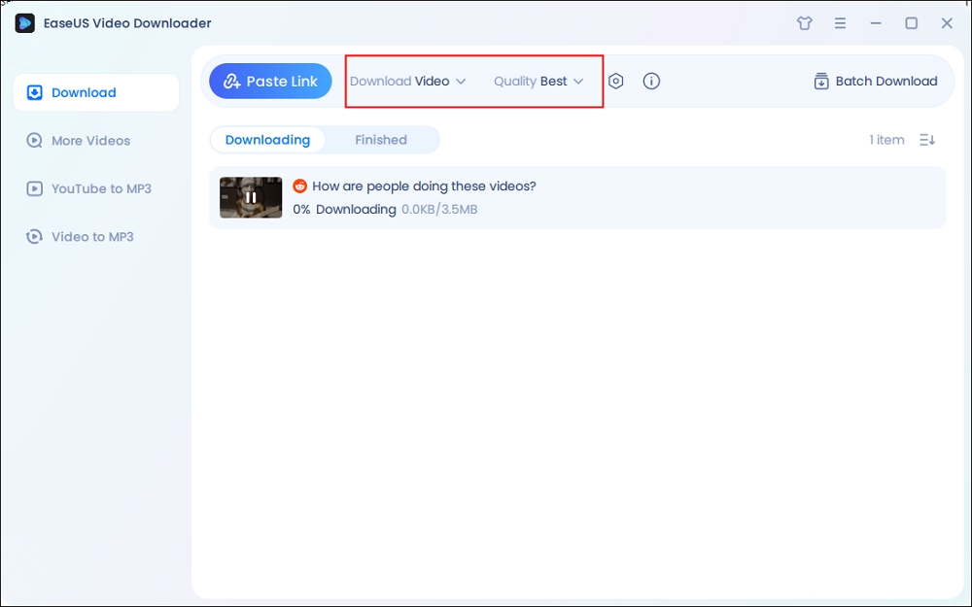Screen dimensions: 972x607
Task: Click the EaseUS Video Downloader logo icon
Action: pos(25,23)
